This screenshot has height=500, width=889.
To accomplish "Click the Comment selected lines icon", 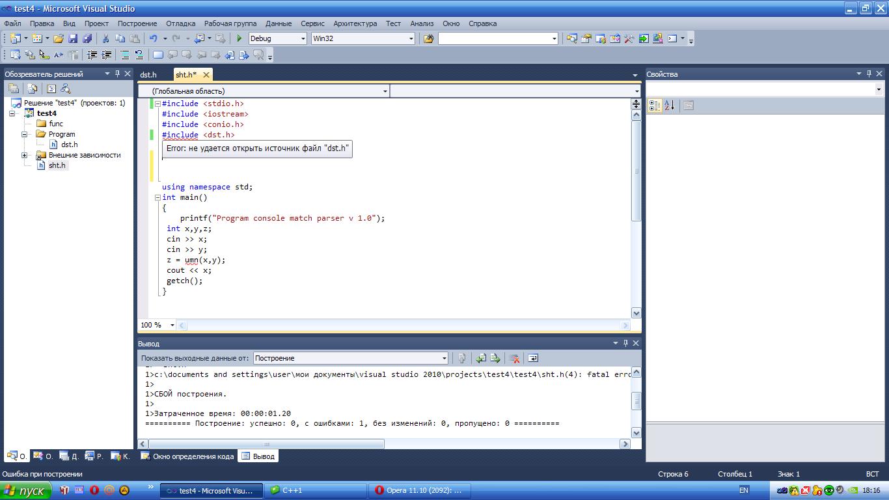I will click(x=124, y=55).
